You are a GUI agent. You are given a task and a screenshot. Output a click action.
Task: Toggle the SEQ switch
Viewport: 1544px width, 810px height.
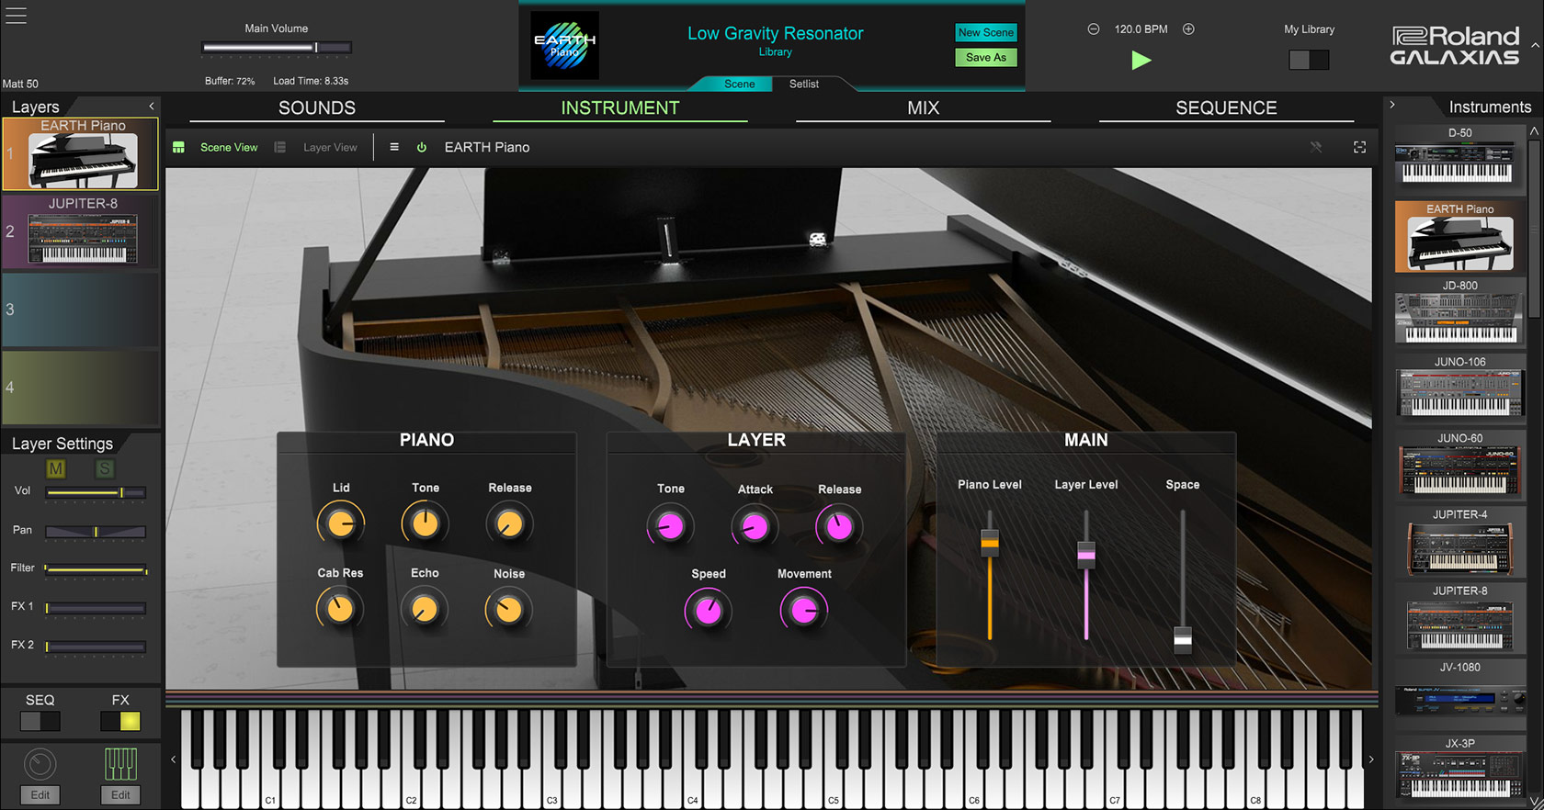pyautogui.click(x=40, y=721)
